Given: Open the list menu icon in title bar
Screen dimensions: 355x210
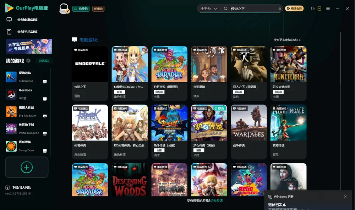Looking at the screenshot, I should click(328, 9).
